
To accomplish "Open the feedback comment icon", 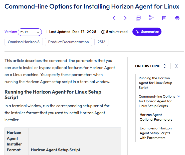I will click(x=164, y=18).
